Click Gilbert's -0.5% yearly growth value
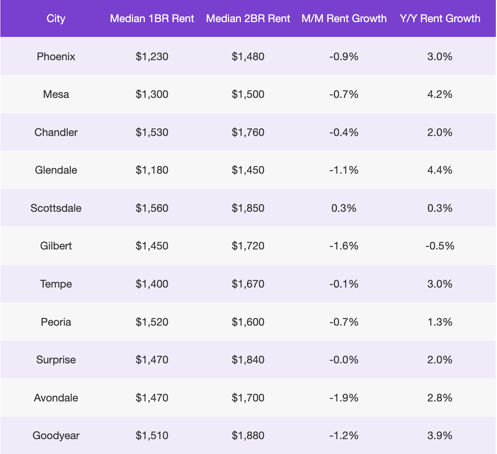497x454 pixels. (x=440, y=246)
